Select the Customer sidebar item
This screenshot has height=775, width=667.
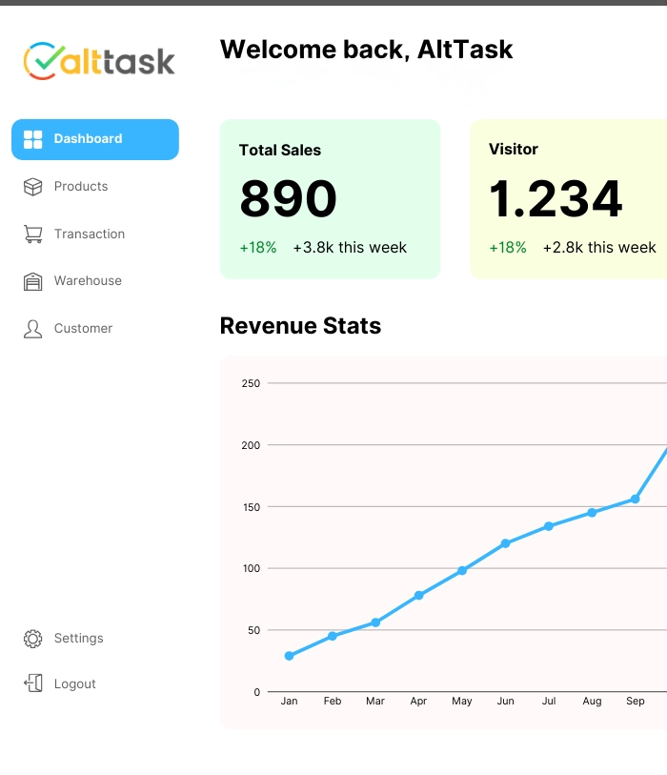pyautogui.click(x=84, y=328)
